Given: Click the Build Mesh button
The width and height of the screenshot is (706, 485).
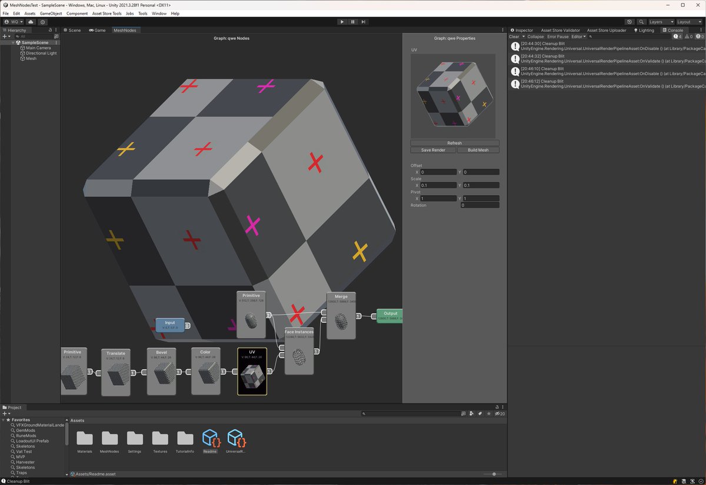Looking at the screenshot, I should point(478,150).
